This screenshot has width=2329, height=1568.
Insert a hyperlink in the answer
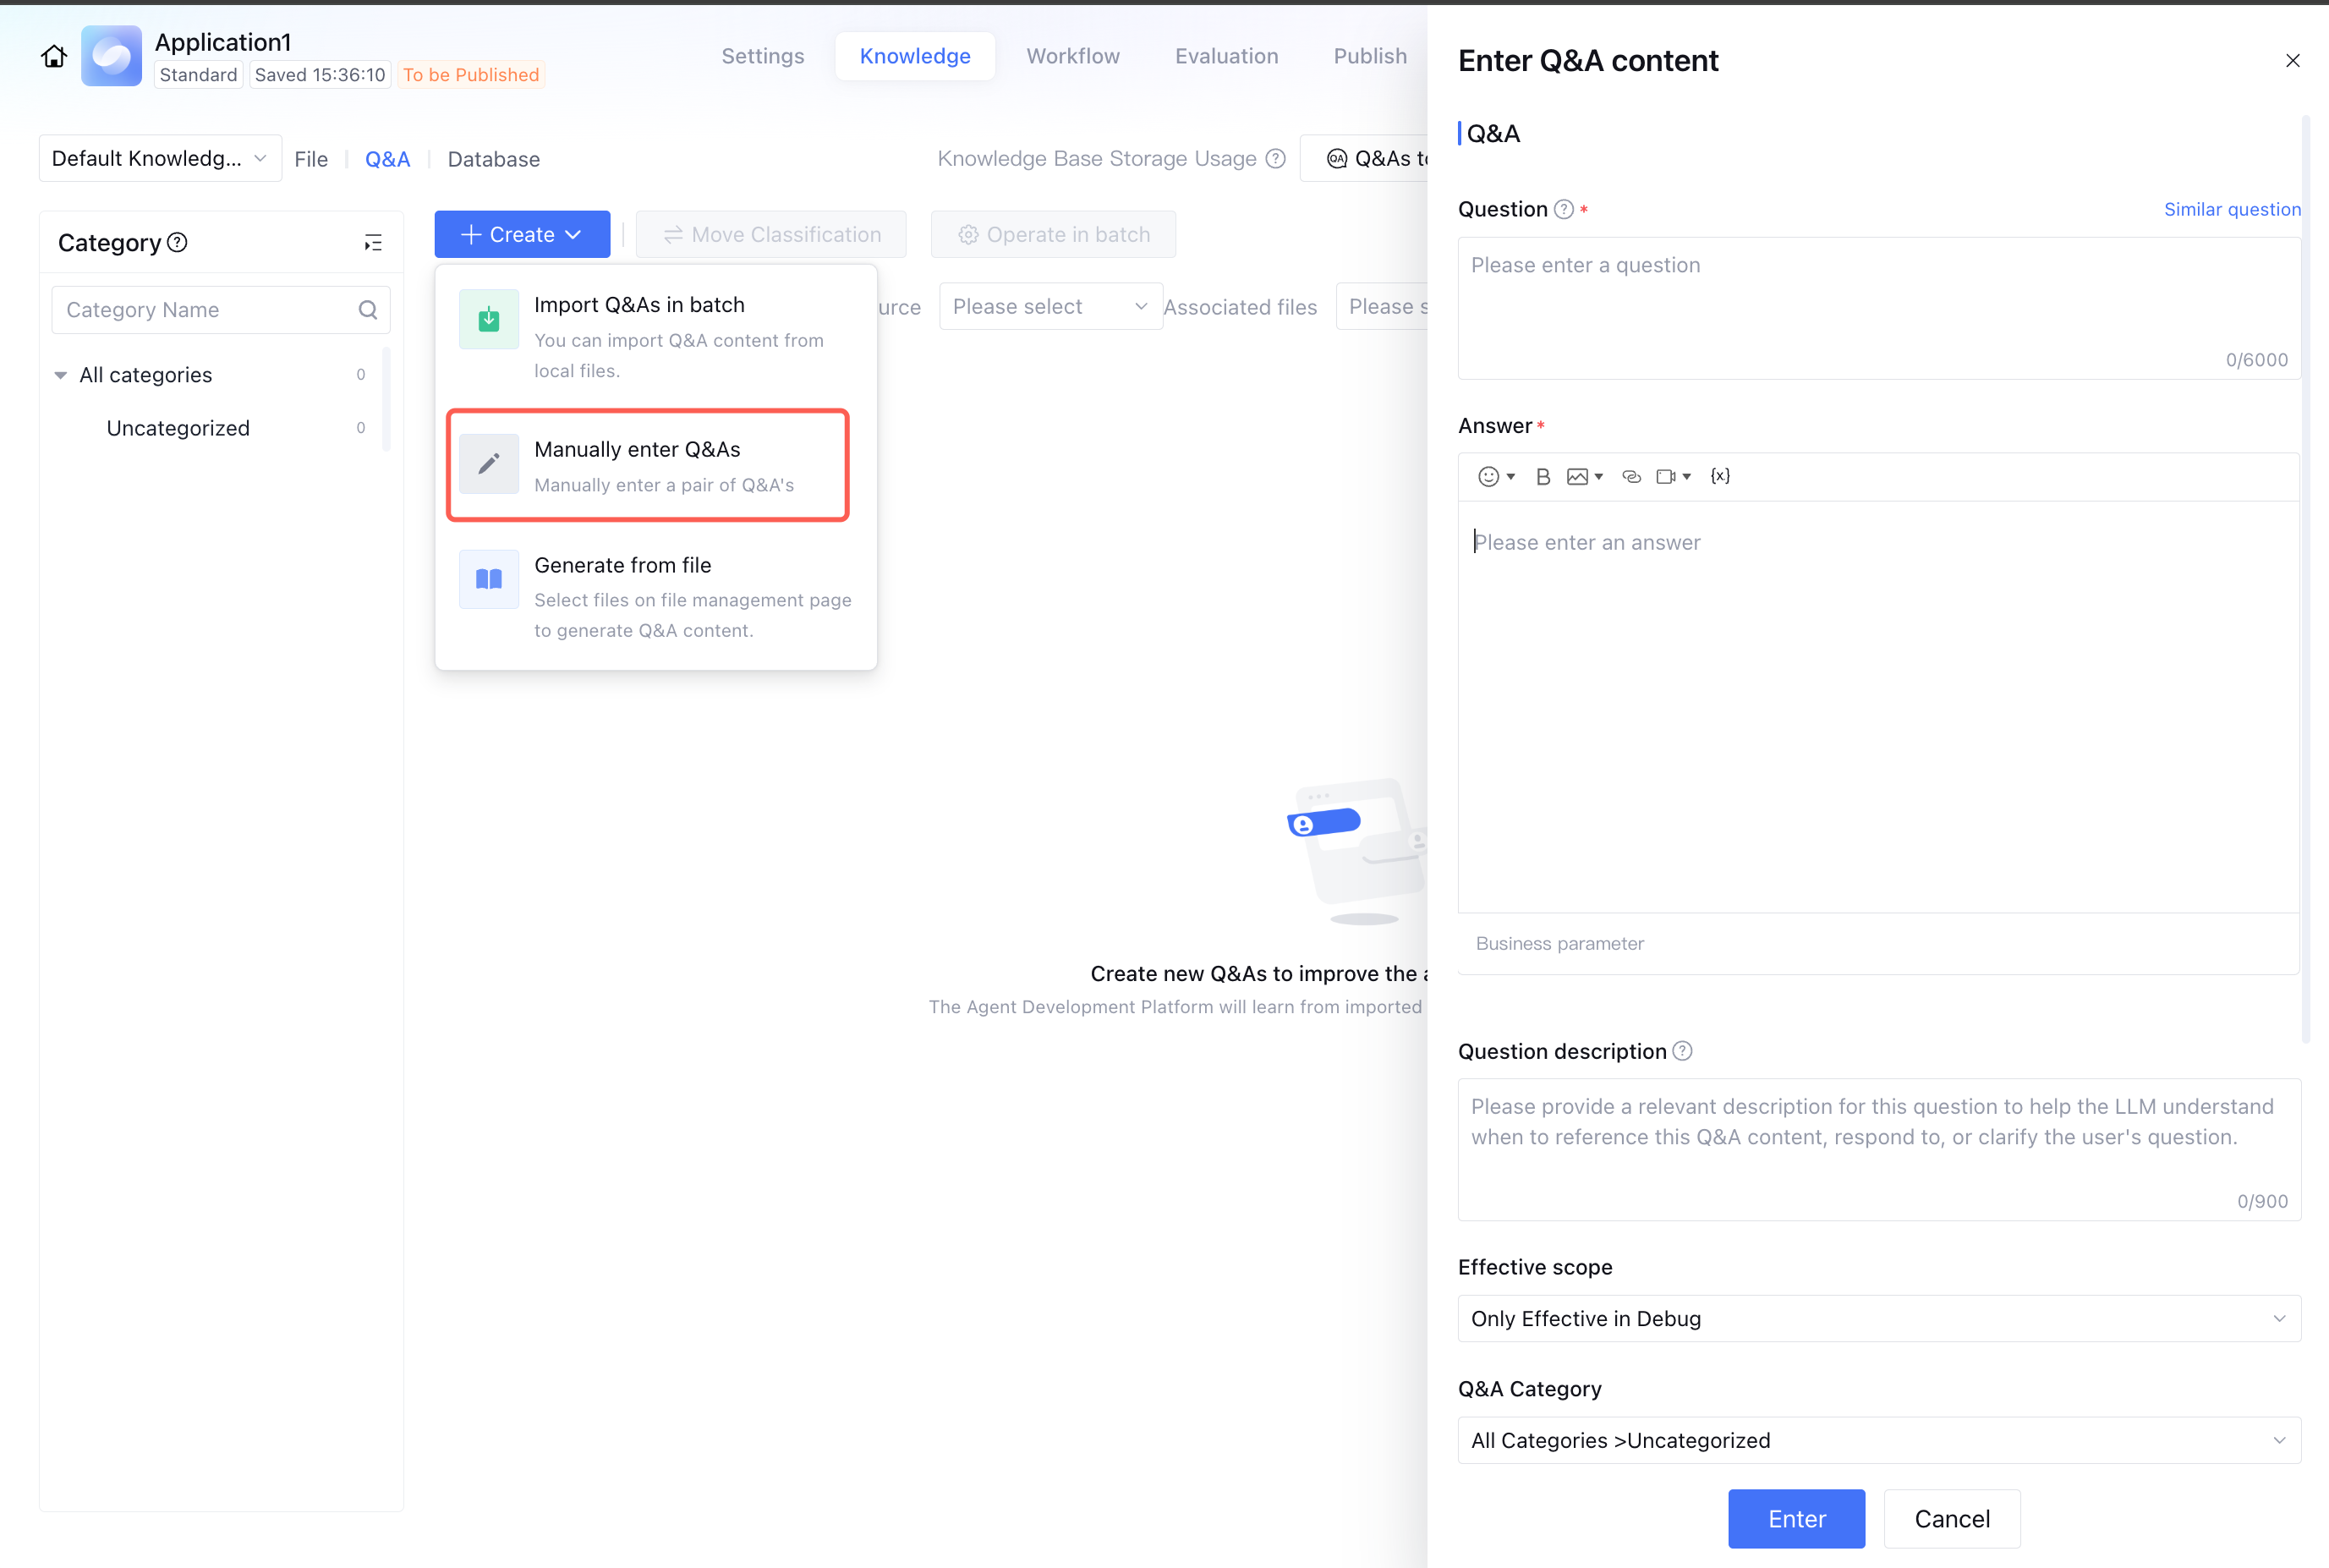click(1631, 477)
